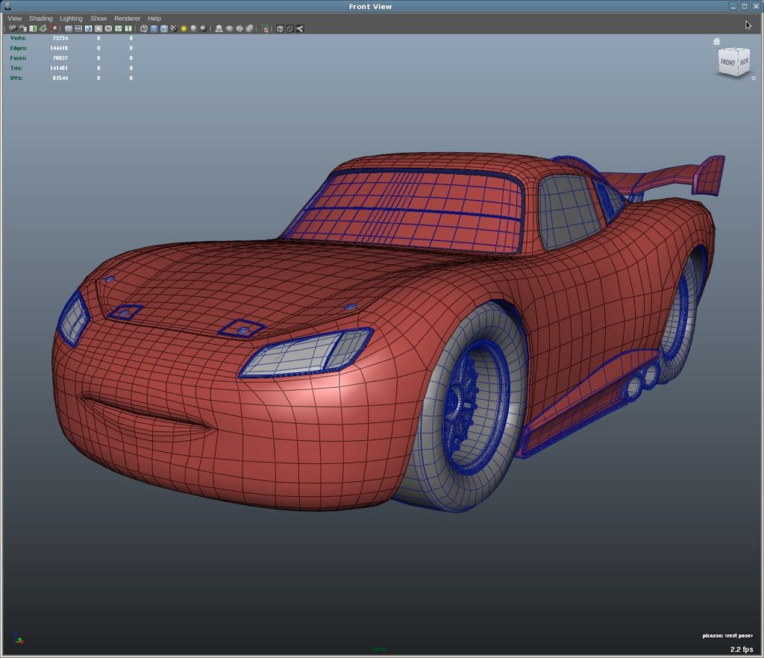Image resolution: width=764 pixels, height=658 pixels.
Task: Click the Edges count 144418
Action: [58, 48]
